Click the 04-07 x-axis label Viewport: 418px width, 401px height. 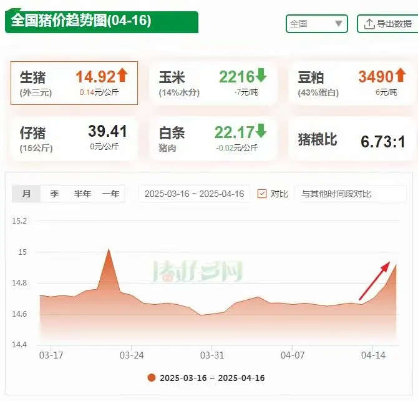[293, 355]
